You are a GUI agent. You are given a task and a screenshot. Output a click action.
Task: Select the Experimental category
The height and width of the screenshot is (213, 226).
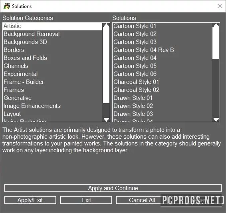(52, 74)
